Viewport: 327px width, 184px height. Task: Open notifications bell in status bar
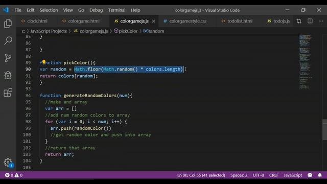pos(320,175)
